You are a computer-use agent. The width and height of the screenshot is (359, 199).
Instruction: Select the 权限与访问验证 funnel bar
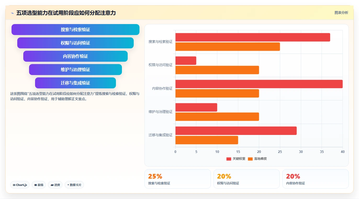click(75, 43)
